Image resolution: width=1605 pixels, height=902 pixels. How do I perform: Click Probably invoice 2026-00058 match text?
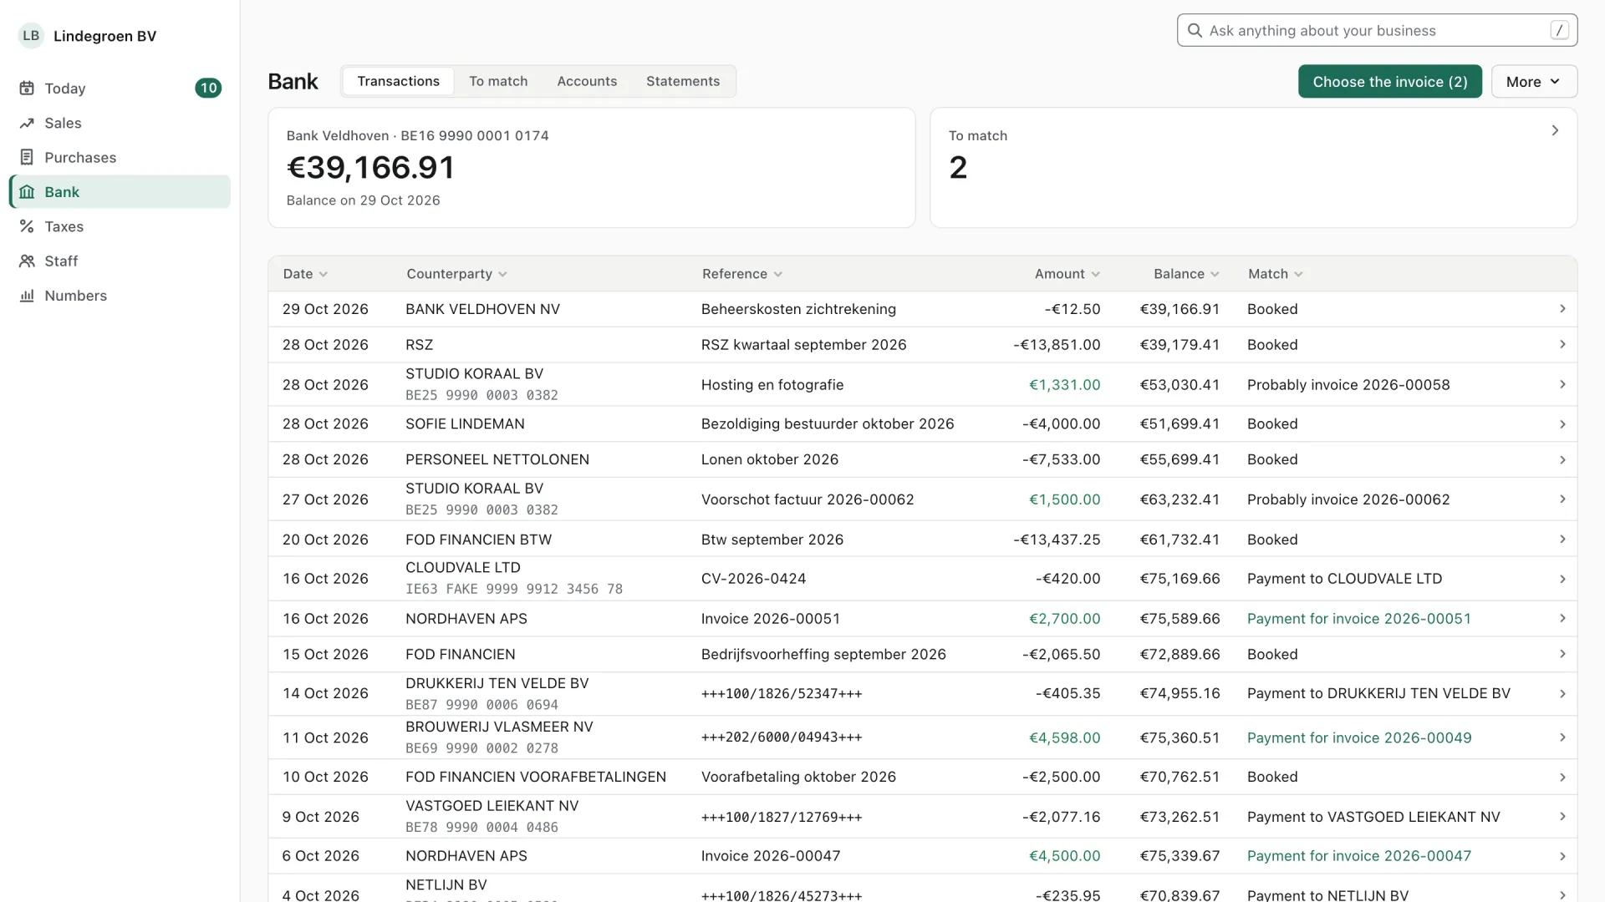1348,385
